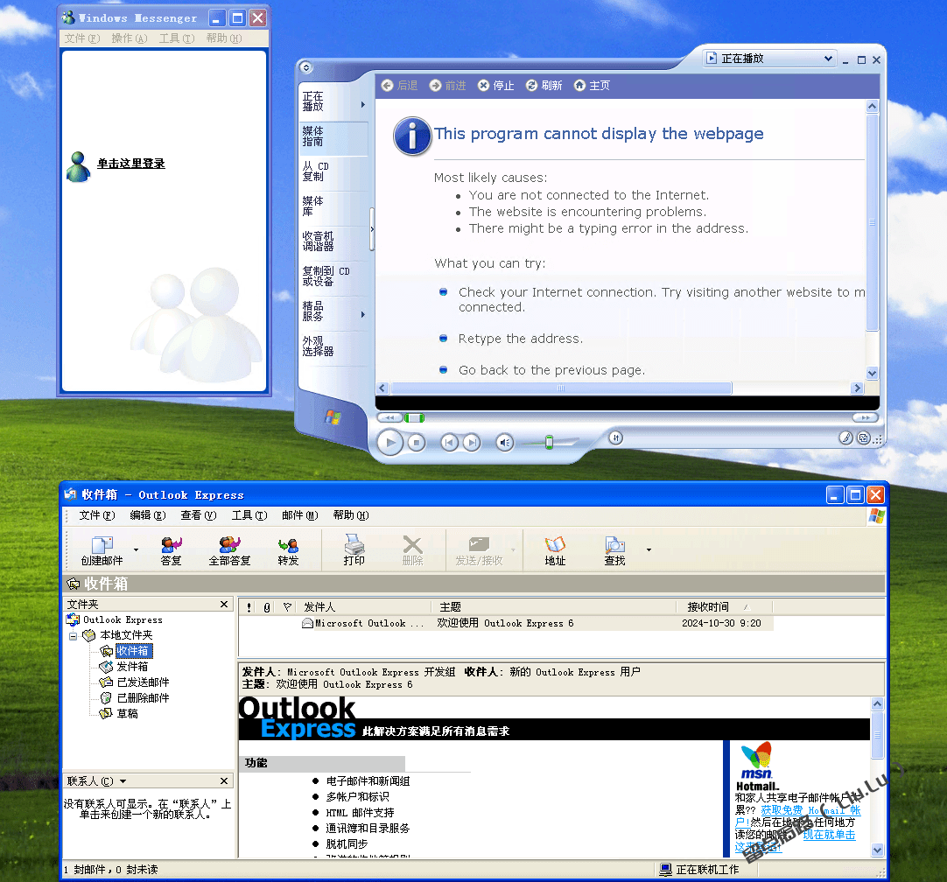
Task: Open the Find toolbar dropdown arrow
Action: [649, 550]
